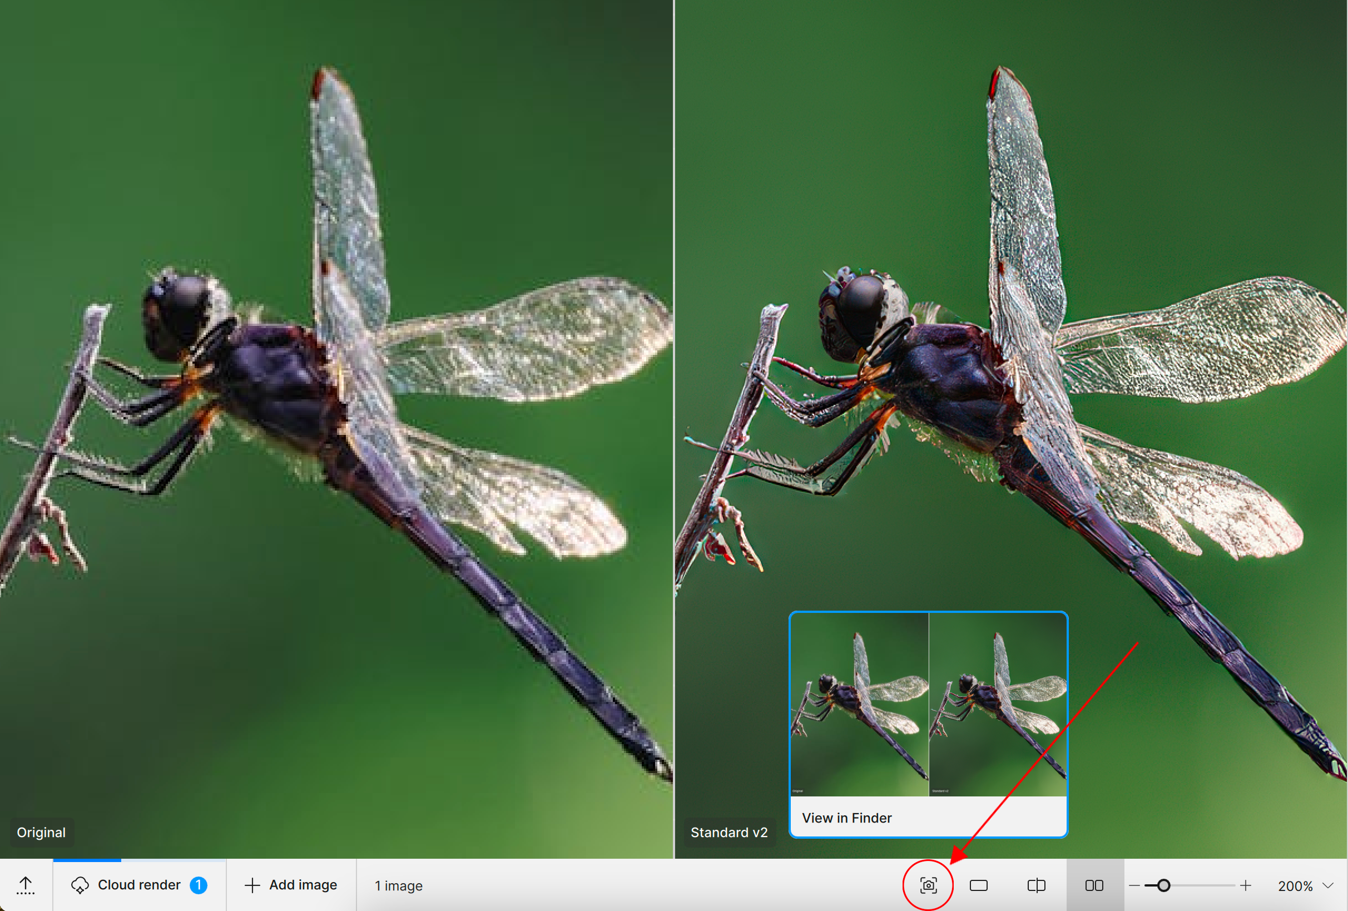Click View in Finder
1348x911 pixels.
coord(846,818)
